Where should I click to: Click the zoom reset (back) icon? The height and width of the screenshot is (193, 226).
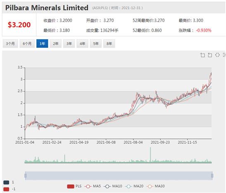[x=210, y=55]
